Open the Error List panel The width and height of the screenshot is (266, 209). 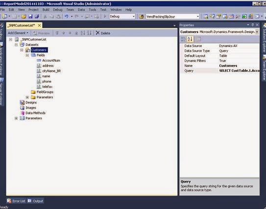click(x=16, y=201)
